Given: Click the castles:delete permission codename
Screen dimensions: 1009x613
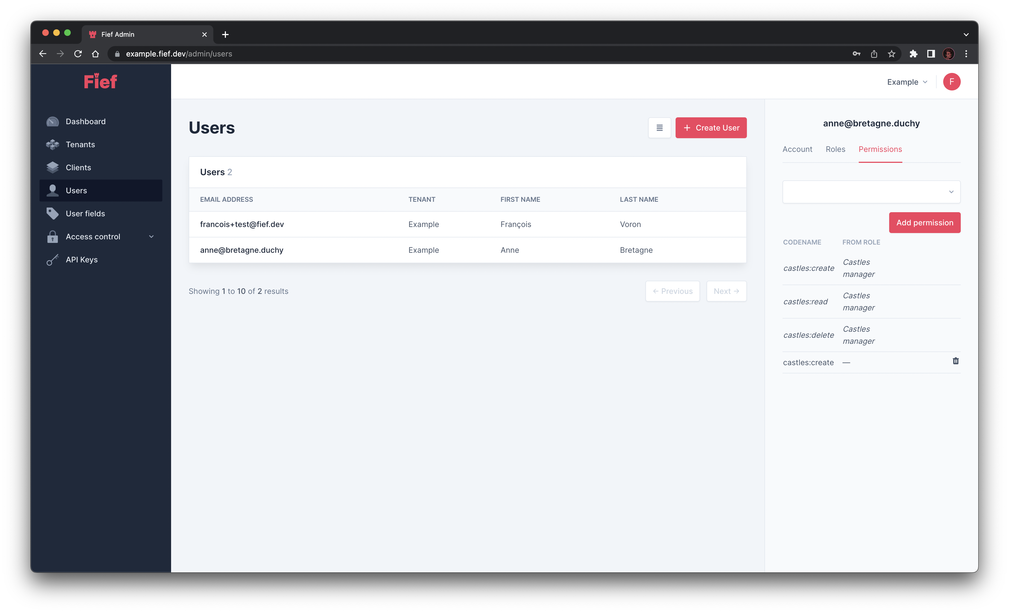Looking at the screenshot, I should [808, 335].
